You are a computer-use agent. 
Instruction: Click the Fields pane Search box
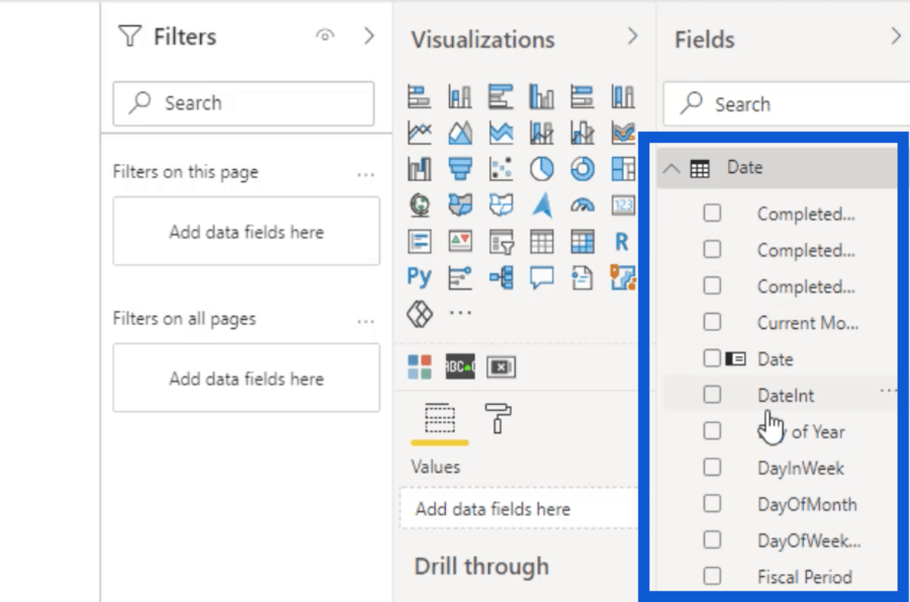coord(786,104)
